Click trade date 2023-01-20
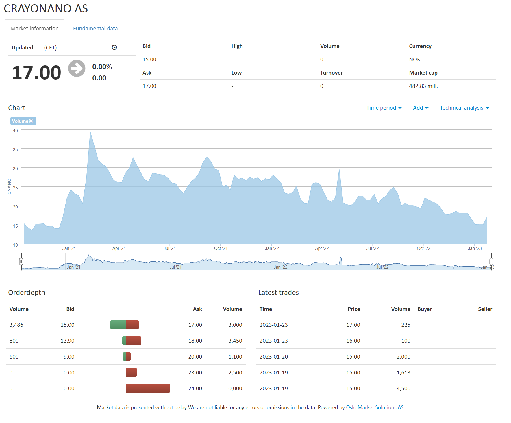Viewport: 511px width, 423px height. point(274,356)
